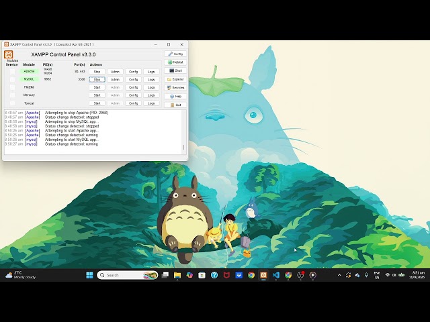This screenshot has height=322, width=430.
Task: Select the XAMPP taskbar icon
Action: coord(263,275)
